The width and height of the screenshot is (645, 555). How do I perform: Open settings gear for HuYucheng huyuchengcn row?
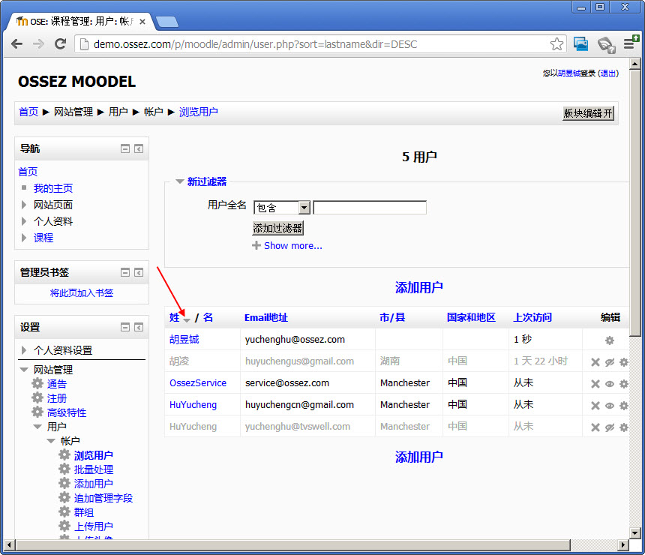pyautogui.click(x=623, y=405)
